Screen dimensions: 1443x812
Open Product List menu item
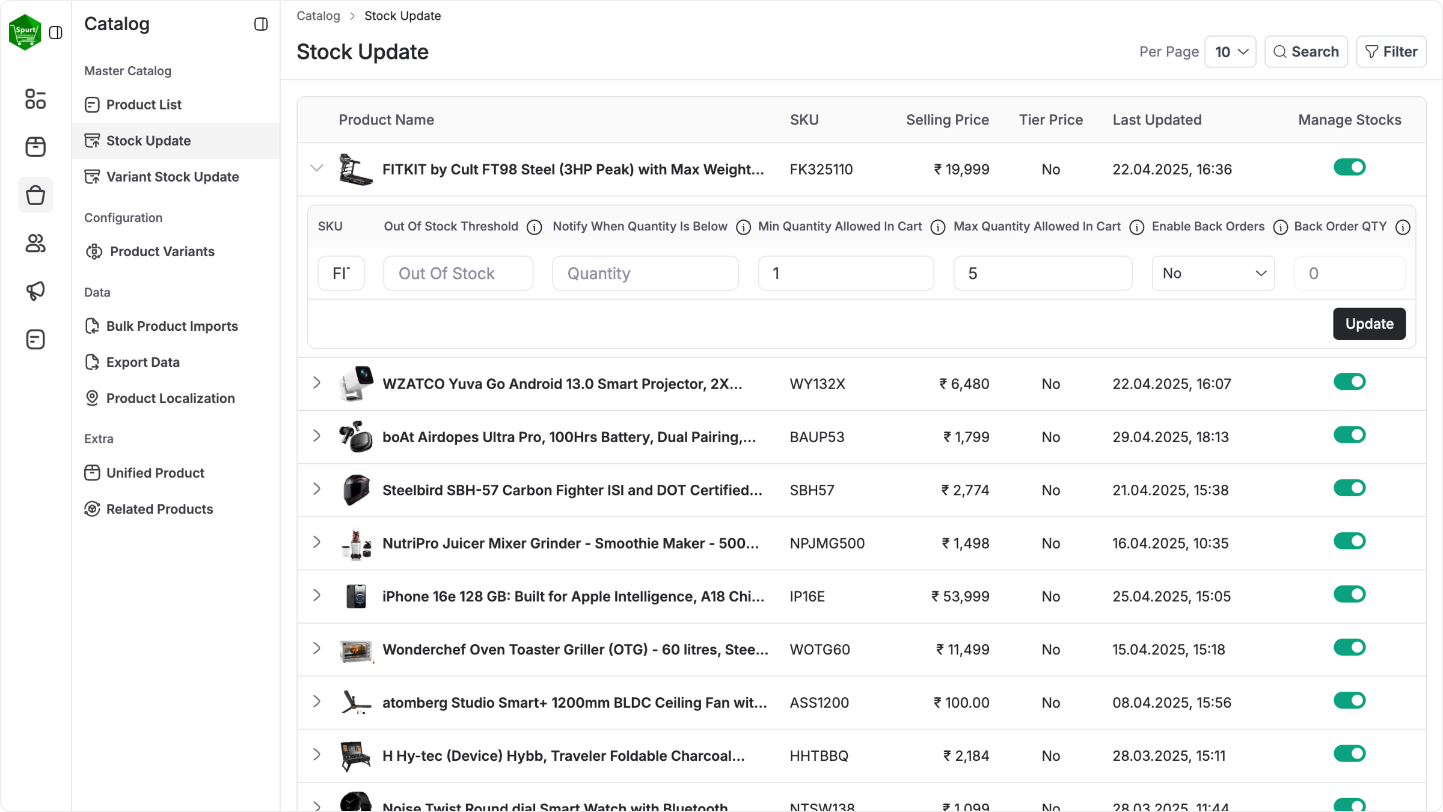pos(176,105)
